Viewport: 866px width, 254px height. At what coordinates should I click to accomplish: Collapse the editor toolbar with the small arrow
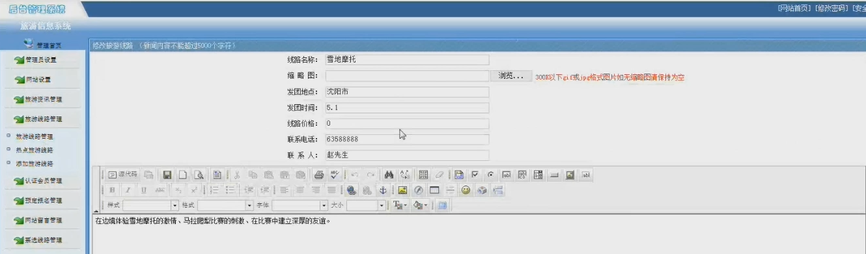[x=96, y=211]
